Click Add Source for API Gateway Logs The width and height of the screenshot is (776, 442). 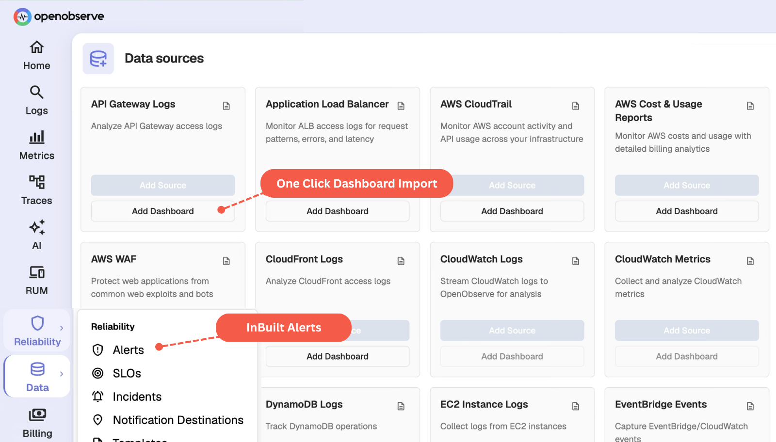coord(163,185)
